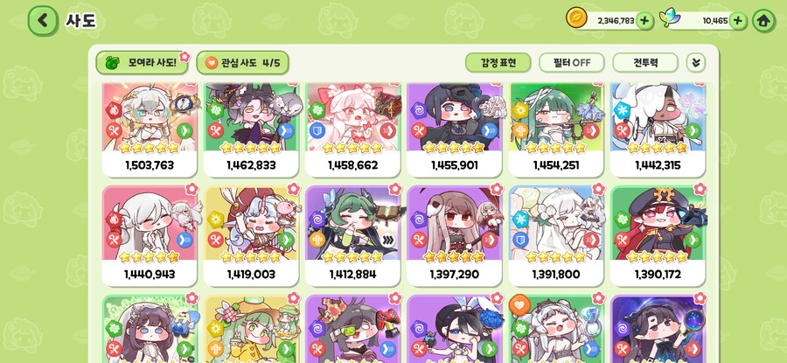Open character card with 1,397,290 power

(x=454, y=236)
